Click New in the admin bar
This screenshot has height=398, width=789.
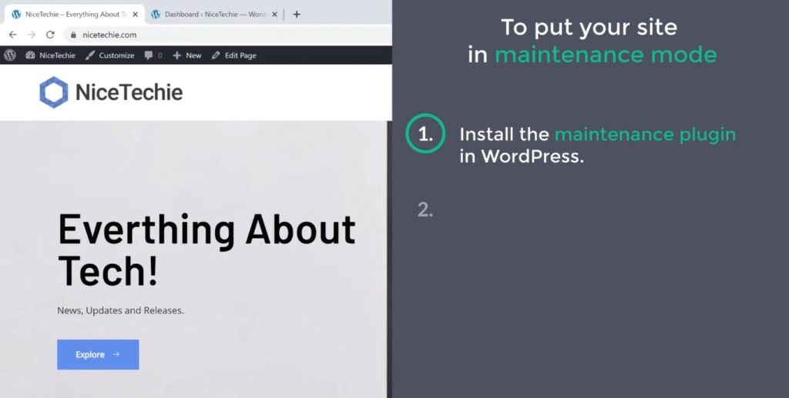(x=187, y=55)
